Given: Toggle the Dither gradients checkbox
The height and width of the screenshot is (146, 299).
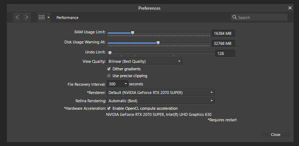Looking at the screenshot, I should [109, 69].
